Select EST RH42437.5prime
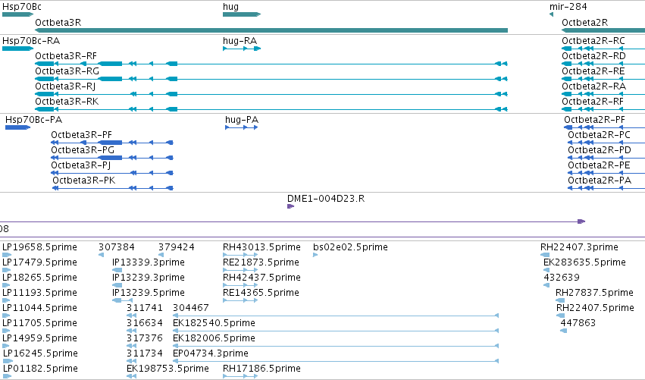The image size is (645, 380). click(261, 278)
